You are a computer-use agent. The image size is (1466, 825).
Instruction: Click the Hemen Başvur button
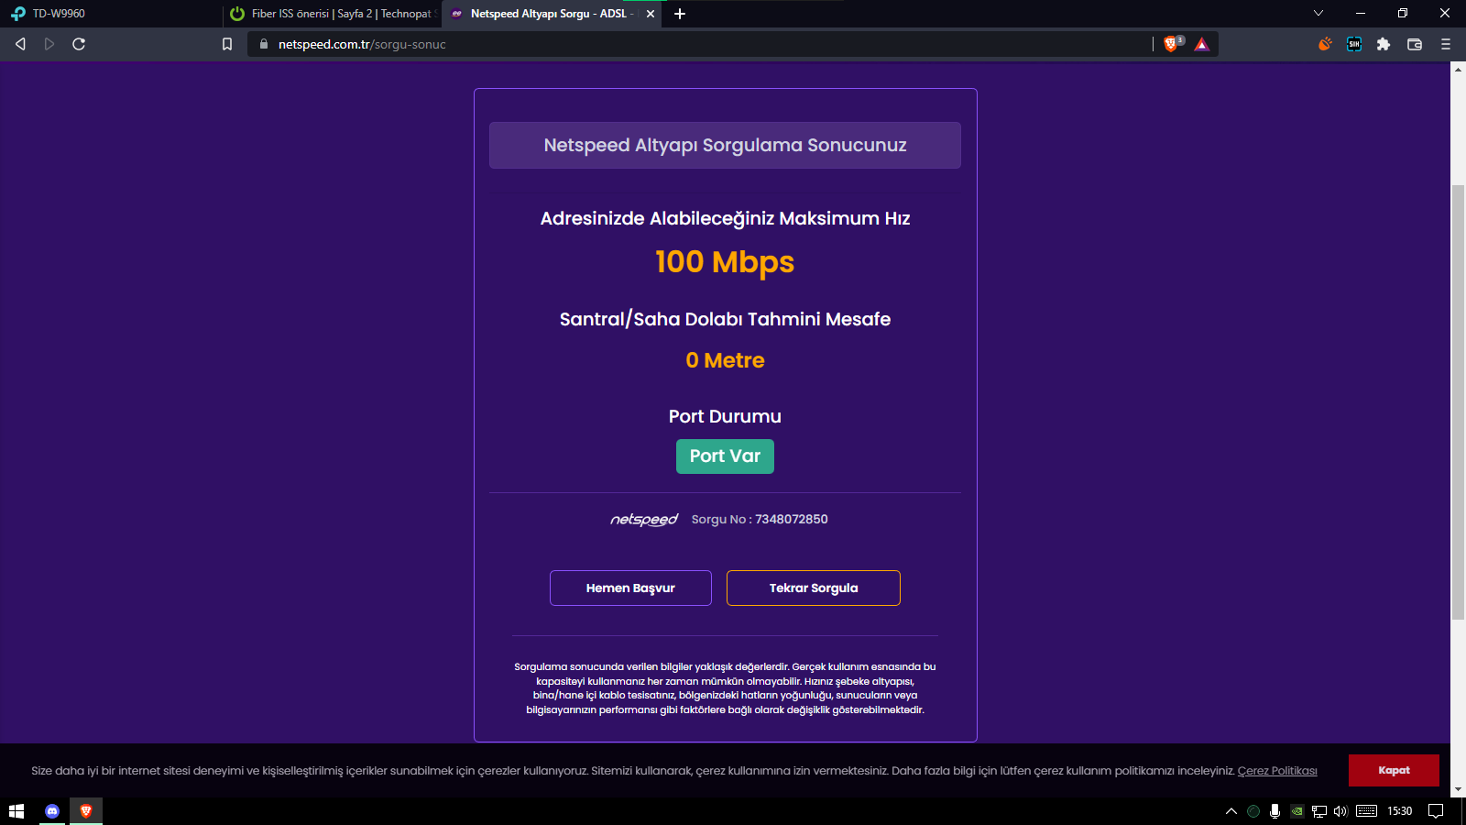[x=630, y=588]
